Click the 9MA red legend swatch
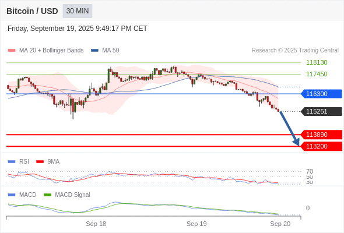Screen dimensions: 344x233 (x=40, y=162)
